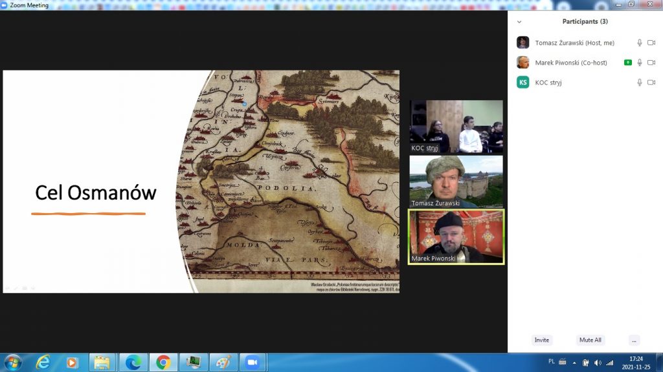Click the PL language indicator in tray
Screen dimensions: 663x372
click(552, 362)
